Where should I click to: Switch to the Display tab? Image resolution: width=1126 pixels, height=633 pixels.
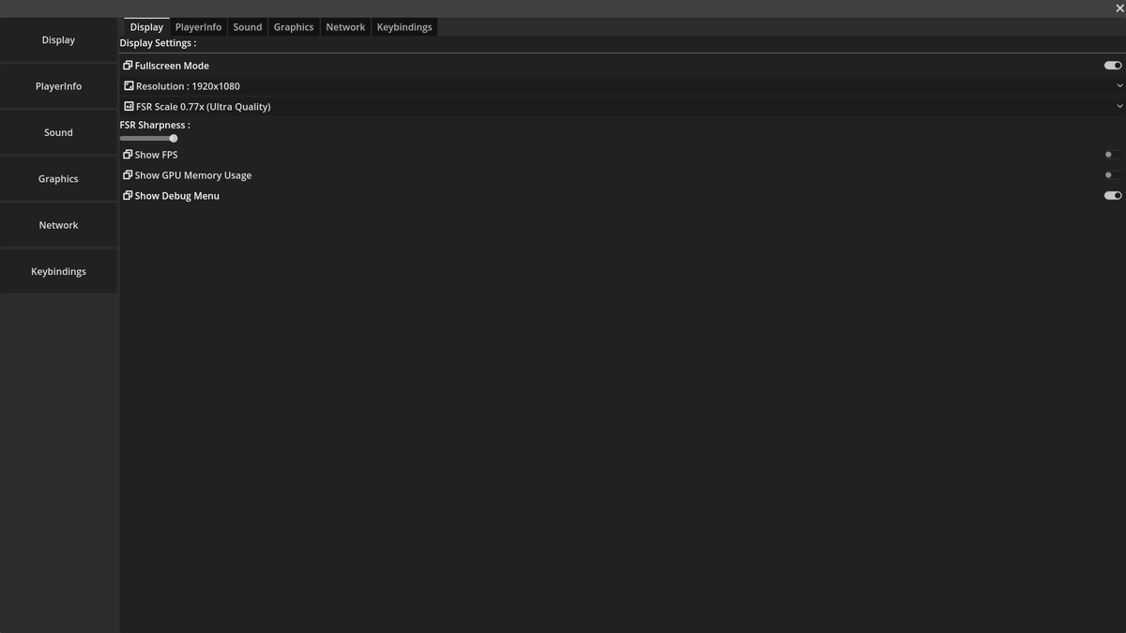(x=146, y=27)
